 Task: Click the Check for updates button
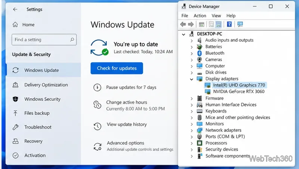point(117,68)
